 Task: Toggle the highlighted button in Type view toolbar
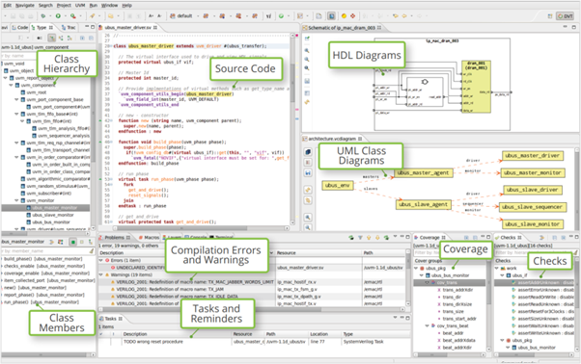(x=51, y=38)
